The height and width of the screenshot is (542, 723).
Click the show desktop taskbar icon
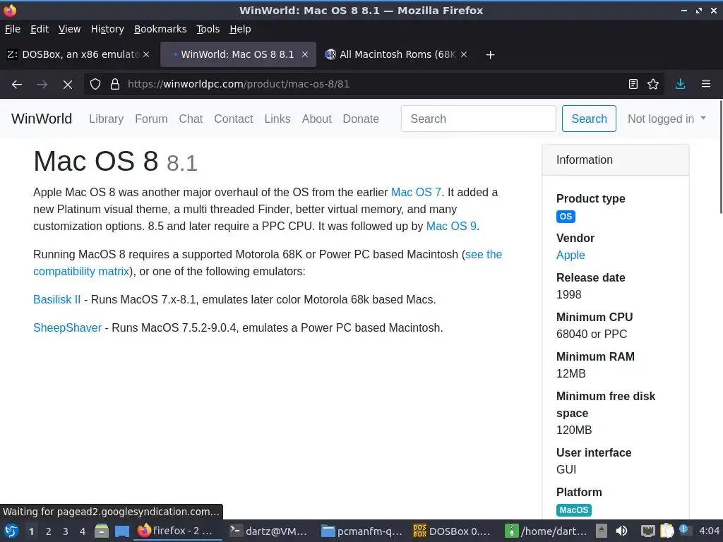121,531
